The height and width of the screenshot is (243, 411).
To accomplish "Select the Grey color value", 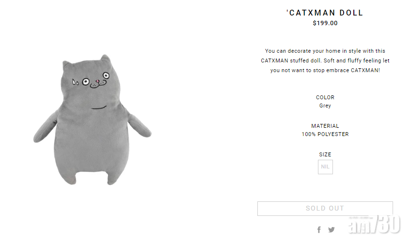I will tap(325, 106).
